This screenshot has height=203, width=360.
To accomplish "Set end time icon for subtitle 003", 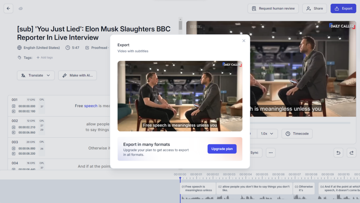I will pos(13,154).
